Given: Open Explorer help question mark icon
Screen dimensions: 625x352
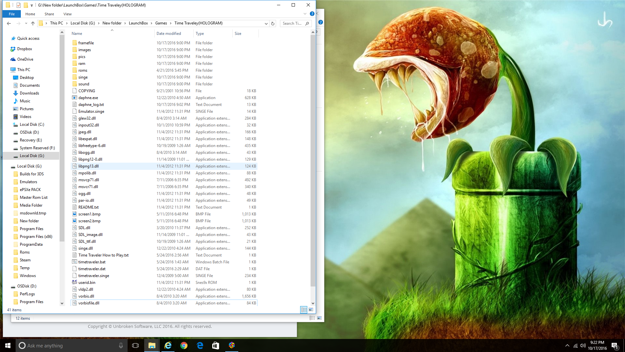Looking at the screenshot, I should click(312, 14).
